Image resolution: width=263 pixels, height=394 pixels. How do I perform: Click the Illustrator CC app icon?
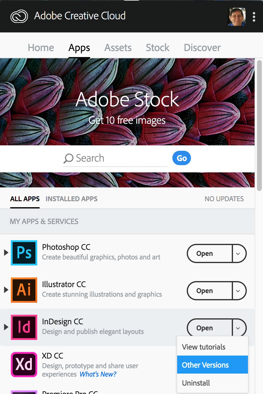(x=24, y=290)
